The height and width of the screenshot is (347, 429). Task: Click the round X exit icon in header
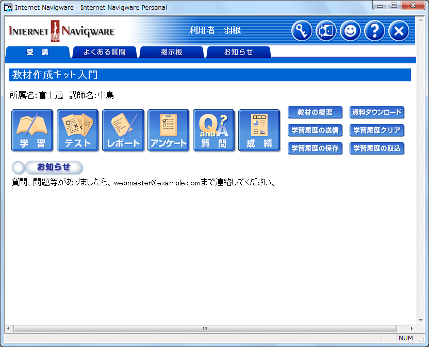click(399, 31)
